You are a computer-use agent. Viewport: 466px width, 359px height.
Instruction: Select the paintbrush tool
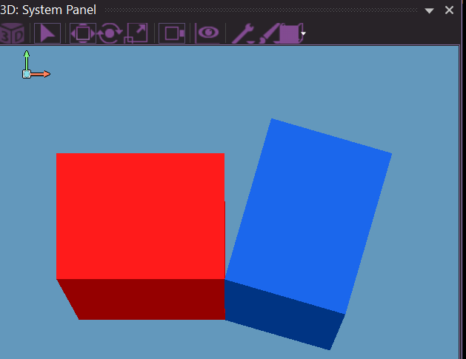[x=268, y=33]
